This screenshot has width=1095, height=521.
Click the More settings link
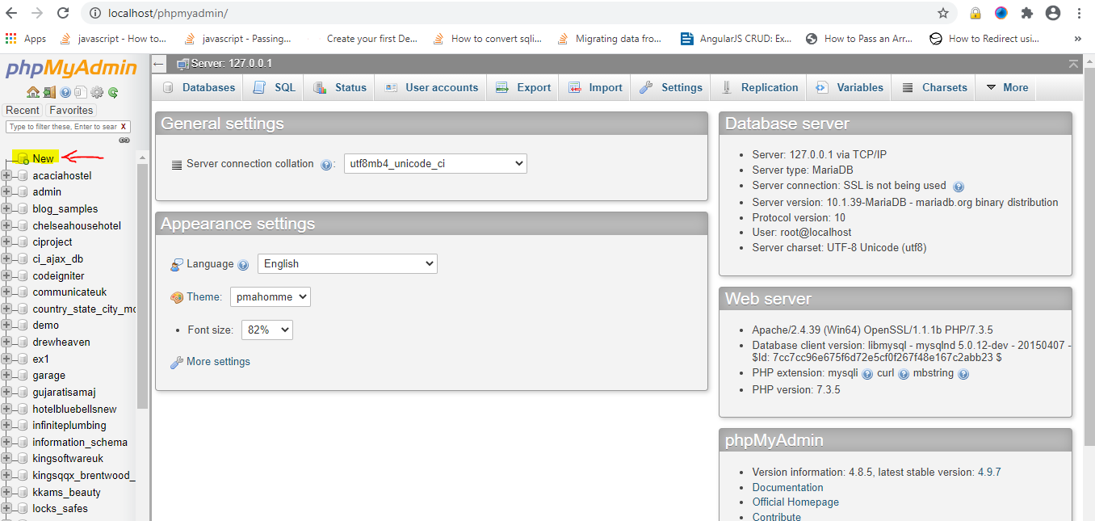coord(218,362)
